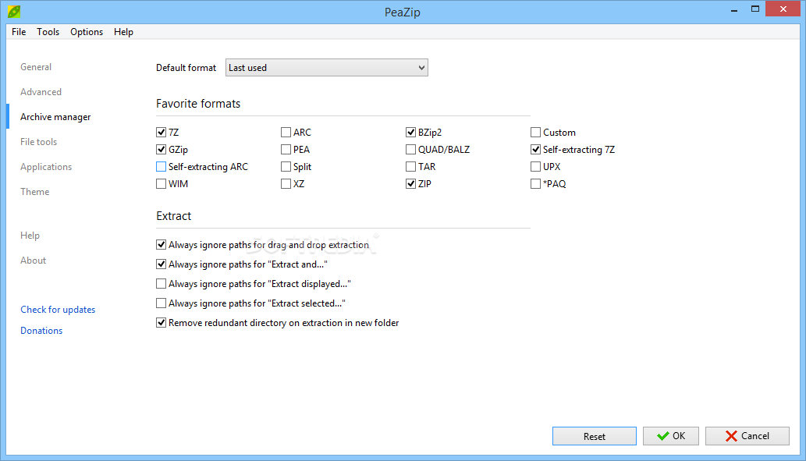
Task: Minimize the PeaZip window
Action: coord(734,9)
